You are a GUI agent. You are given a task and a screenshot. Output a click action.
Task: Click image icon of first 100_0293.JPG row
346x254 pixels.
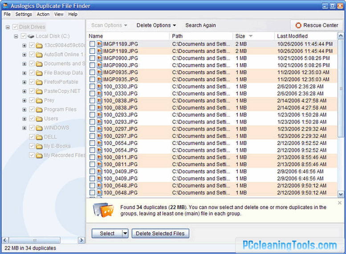pos(99,115)
